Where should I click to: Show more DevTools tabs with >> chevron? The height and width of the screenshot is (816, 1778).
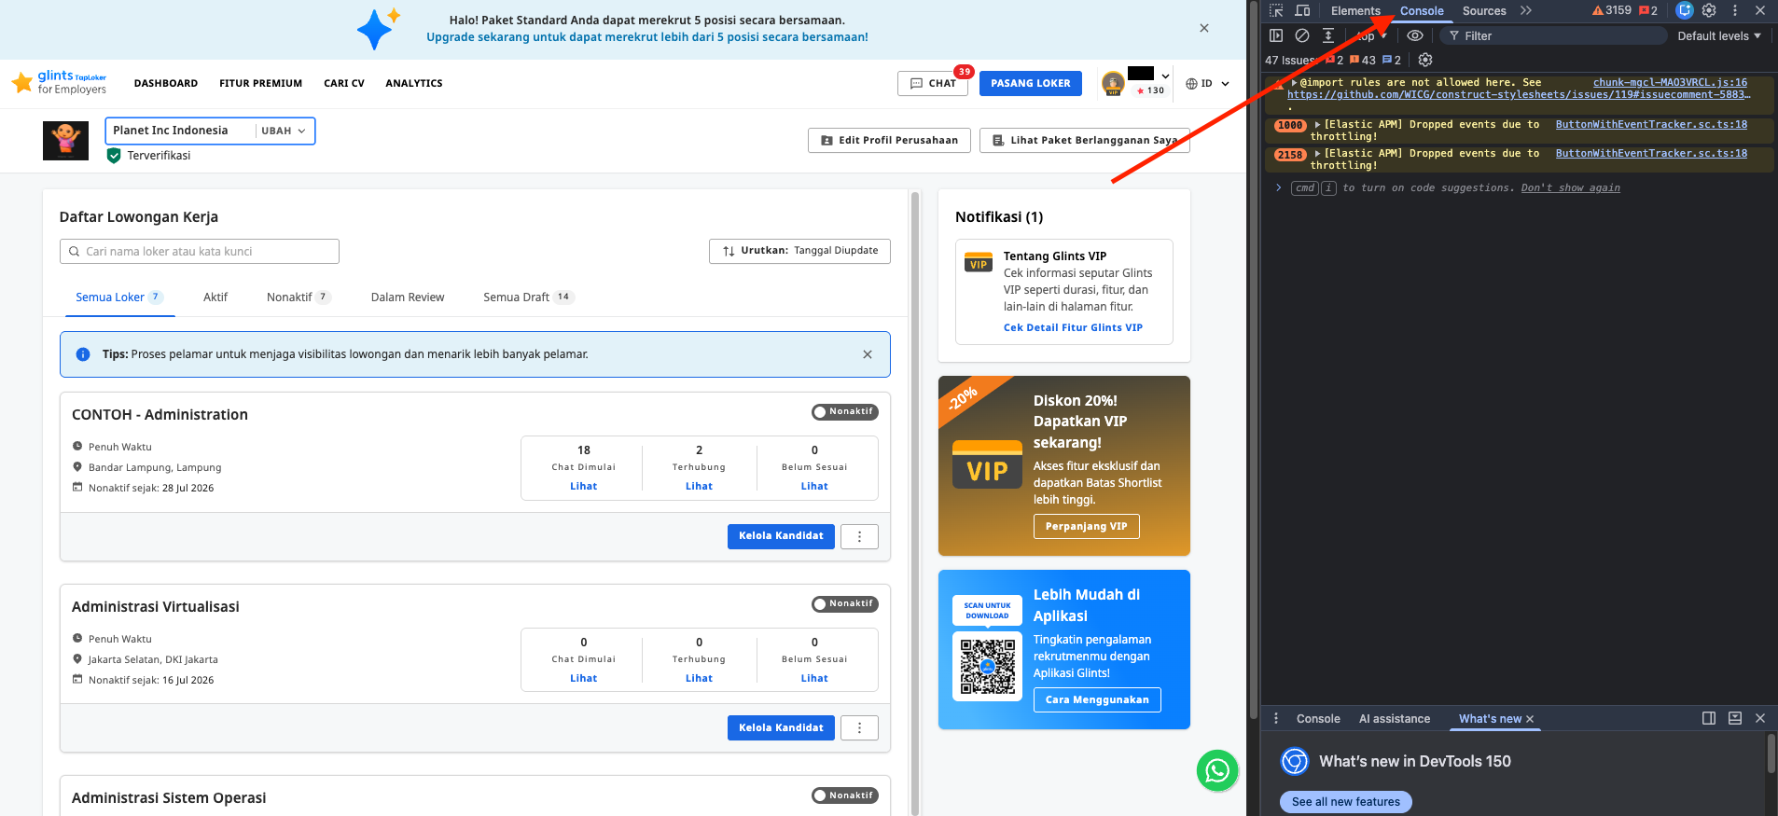pos(1526,10)
